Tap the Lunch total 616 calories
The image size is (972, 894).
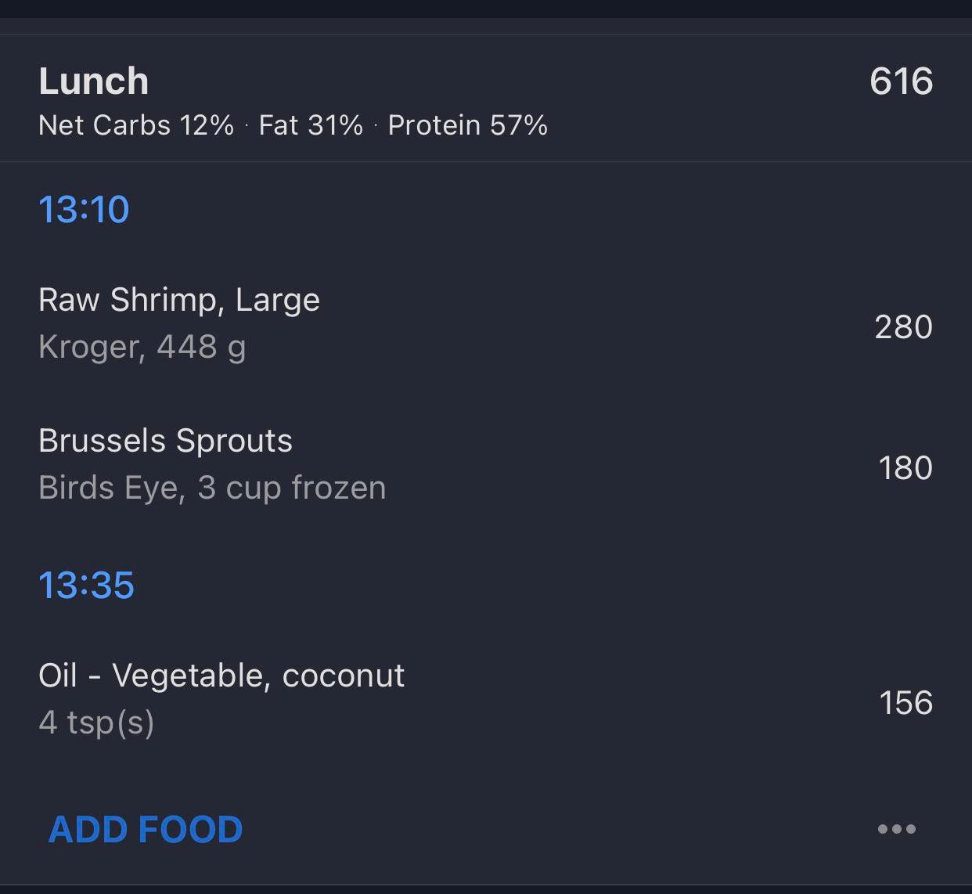pyautogui.click(x=901, y=81)
